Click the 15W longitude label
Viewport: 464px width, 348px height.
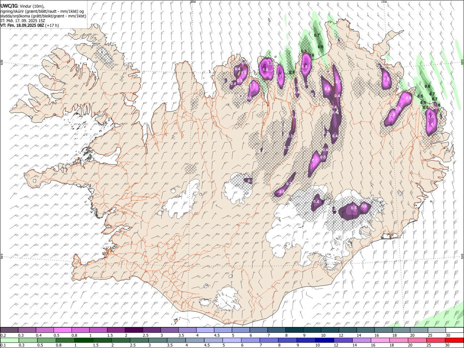(384, 2)
